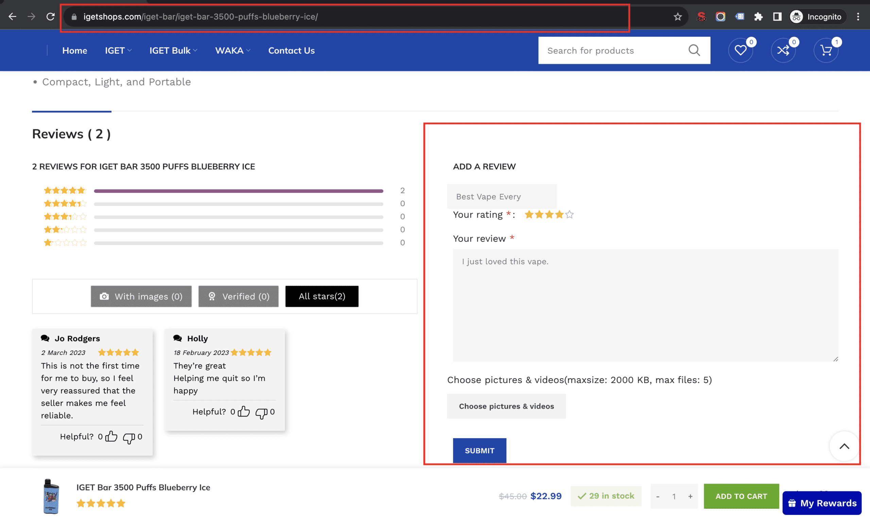The width and height of the screenshot is (870, 522).
Task: Open the Home menu item
Action: (x=74, y=50)
